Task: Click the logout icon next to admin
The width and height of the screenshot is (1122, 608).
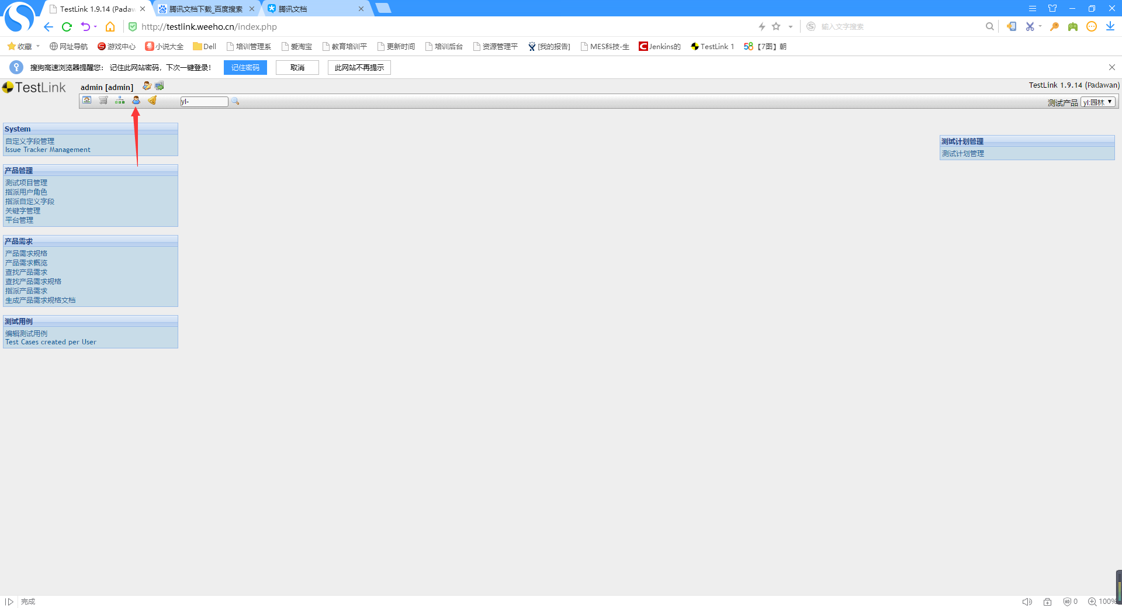Action: click(160, 86)
